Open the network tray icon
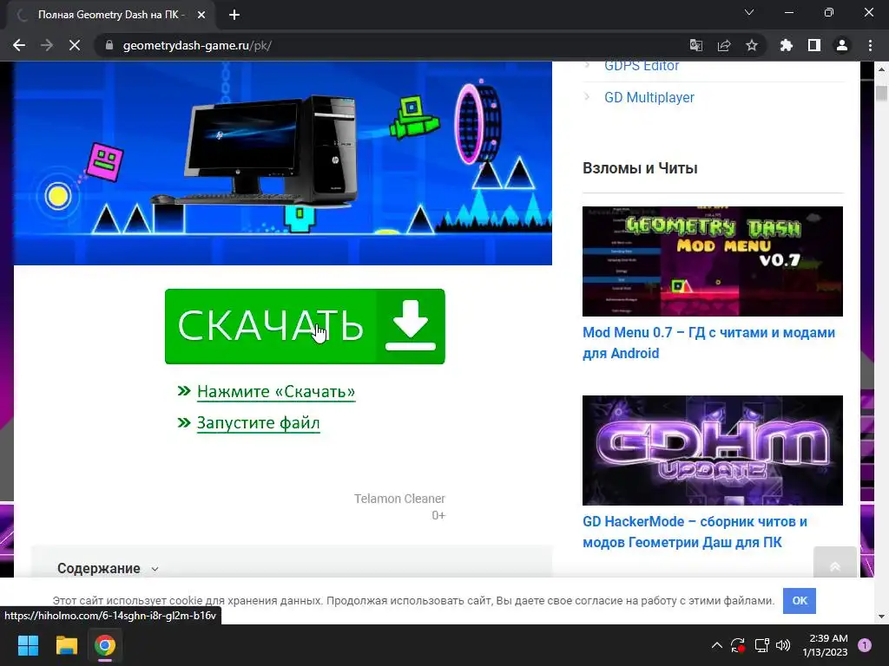This screenshot has width=889, height=666. (x=761, y=645)
